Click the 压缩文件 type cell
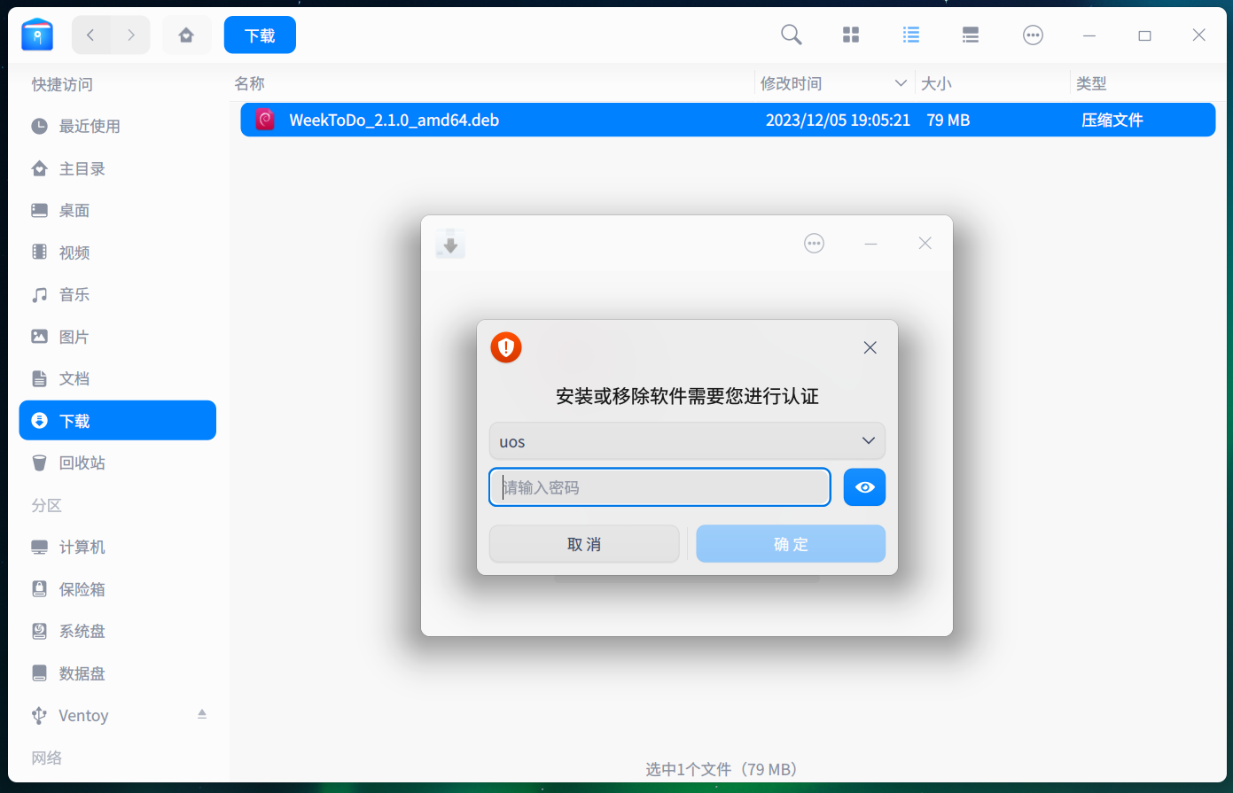Image resolution: width=1233 pixels, height=793 pixels. tap(1112, 121)
